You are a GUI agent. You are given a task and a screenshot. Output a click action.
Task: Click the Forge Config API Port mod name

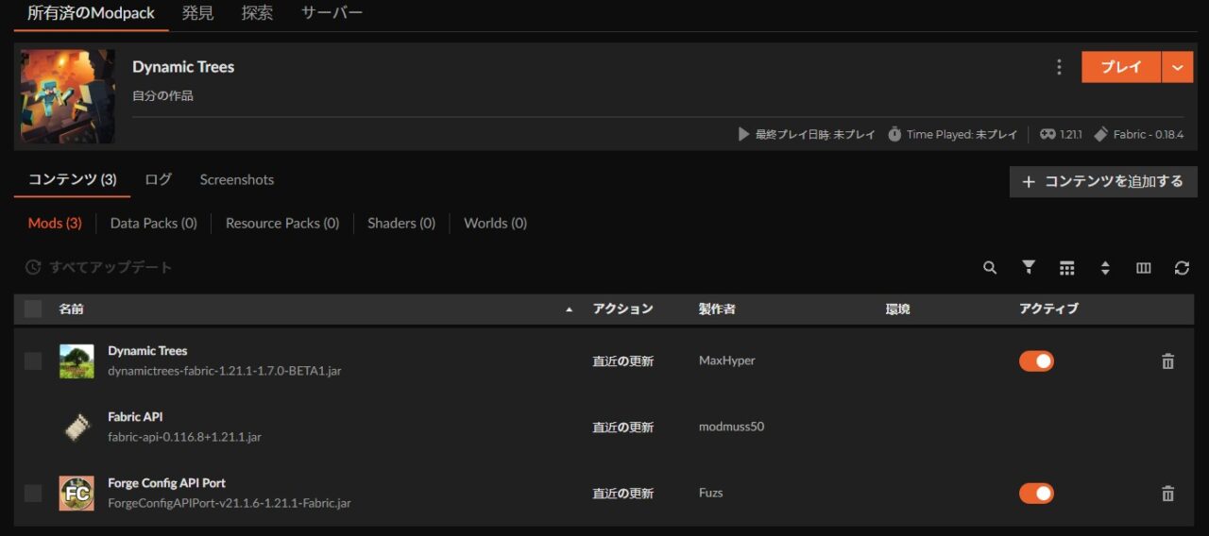pyautogui.click(x=166, y=483)
